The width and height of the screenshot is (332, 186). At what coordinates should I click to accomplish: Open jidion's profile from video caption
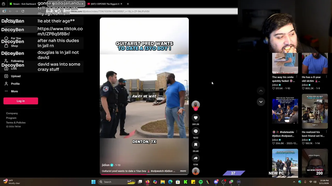pyautogui.click(x=106, y=165)
